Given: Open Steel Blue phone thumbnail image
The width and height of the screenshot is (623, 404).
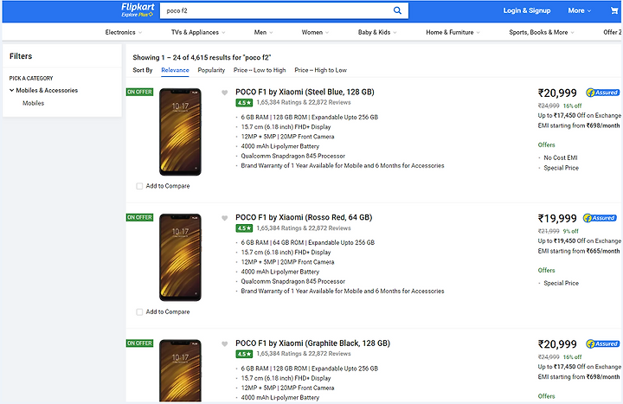Looking at the screenshot, I should tap(180, 131).
